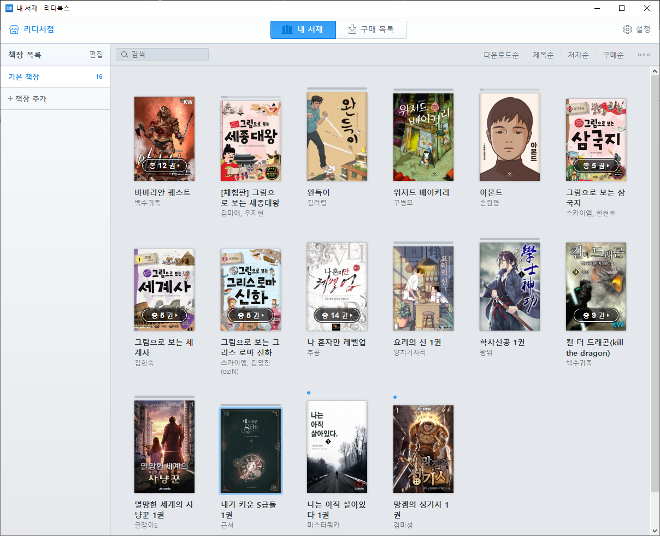Screen dimensions: 660x536
Task: Expand the 총 5 권 series on 그림으로 보는 삼국지
Action: 596,165
